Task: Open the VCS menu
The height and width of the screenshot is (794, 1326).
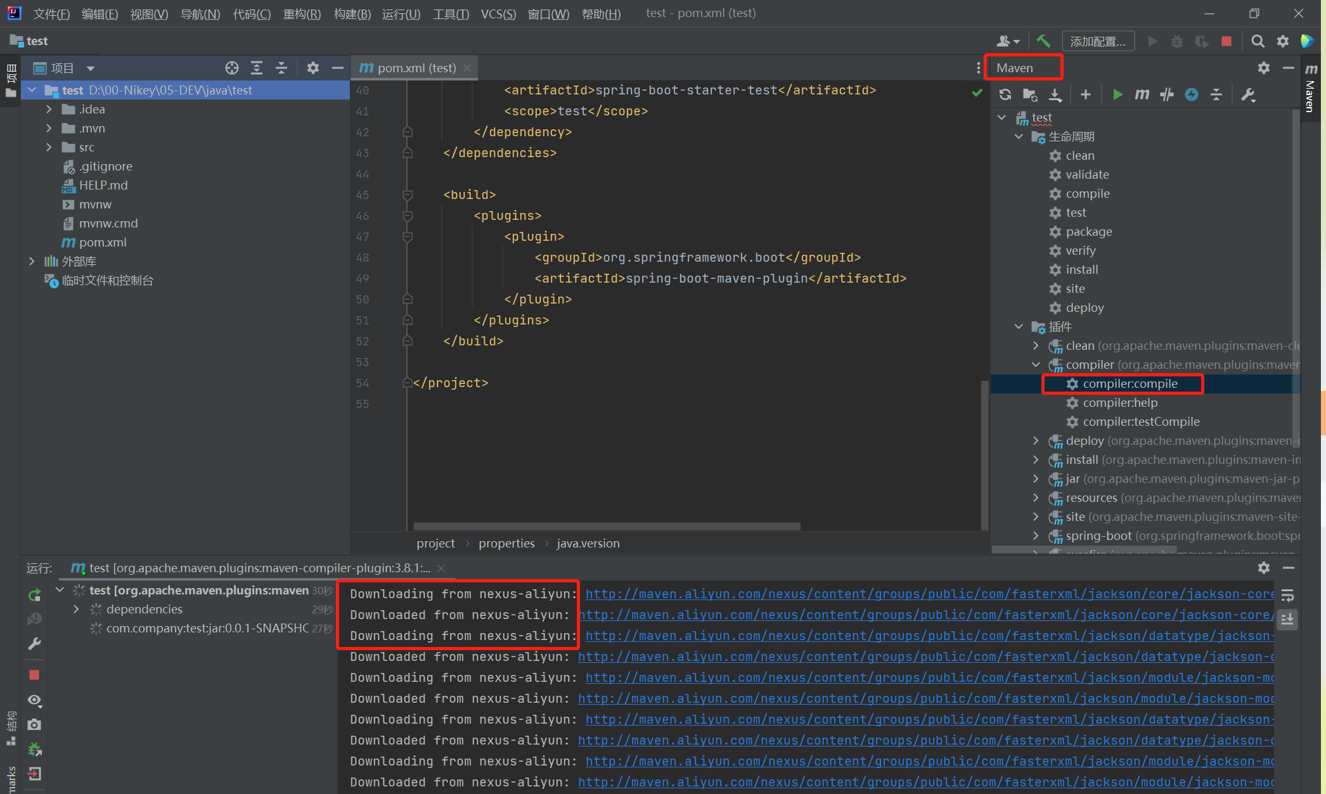Action: coord(498,13)
